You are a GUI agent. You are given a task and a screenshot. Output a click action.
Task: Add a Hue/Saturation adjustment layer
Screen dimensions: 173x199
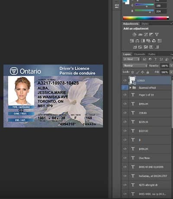coord(132,41)
